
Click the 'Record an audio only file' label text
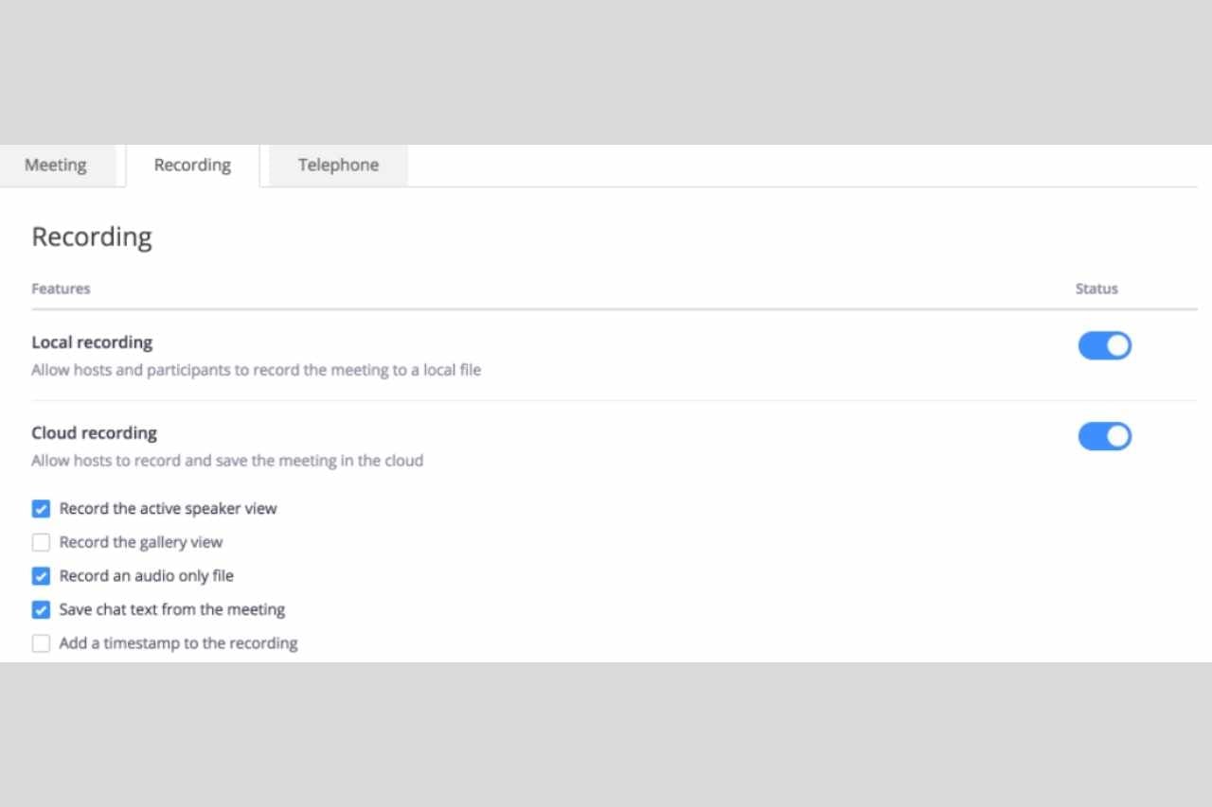click(x=146, y=576)
